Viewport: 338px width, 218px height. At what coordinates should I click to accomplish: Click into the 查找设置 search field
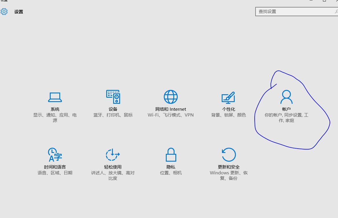click(295, 12)
